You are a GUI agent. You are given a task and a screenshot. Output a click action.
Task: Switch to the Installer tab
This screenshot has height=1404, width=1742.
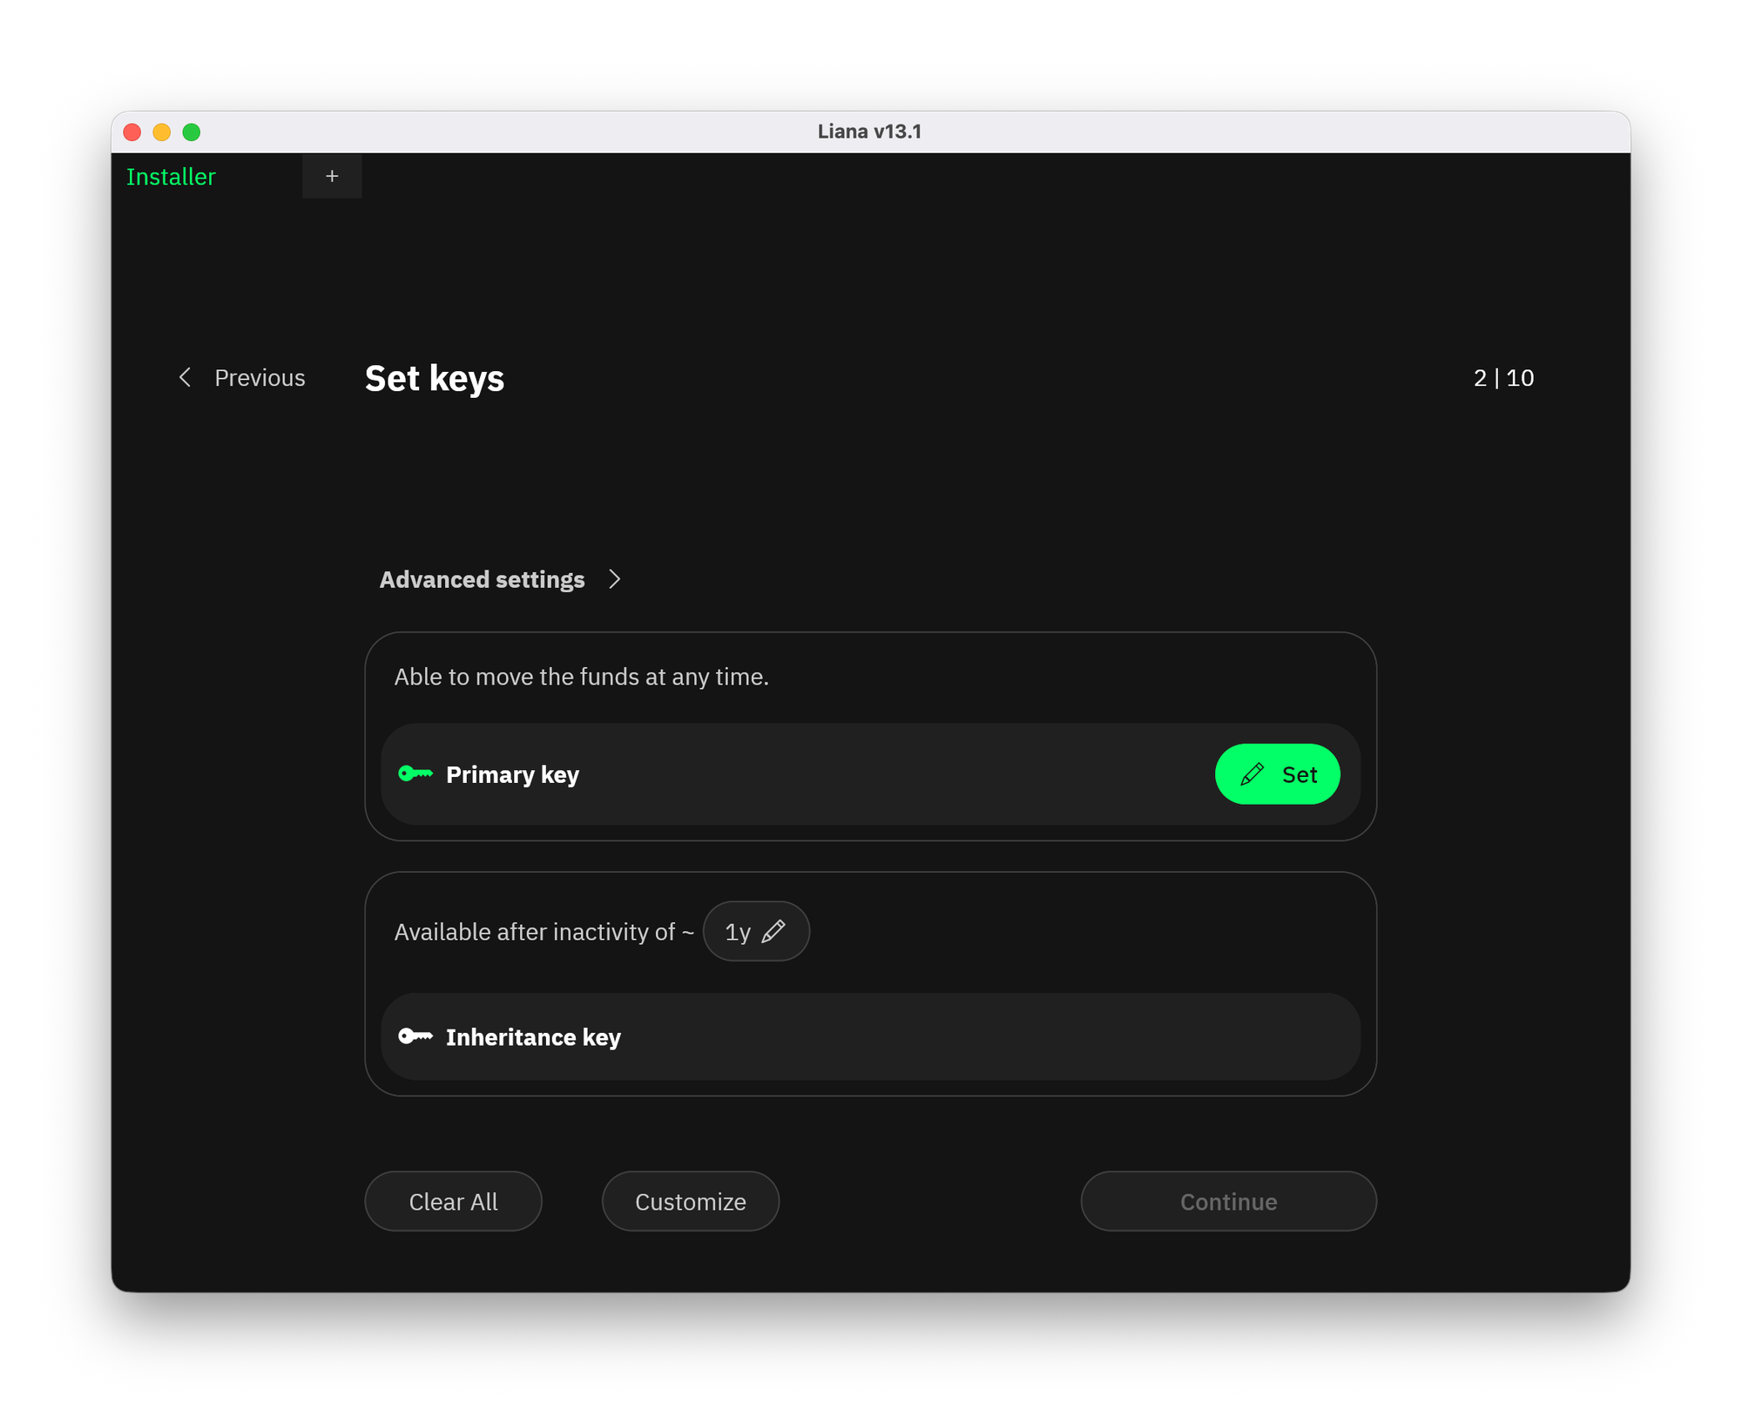point(171,176)
